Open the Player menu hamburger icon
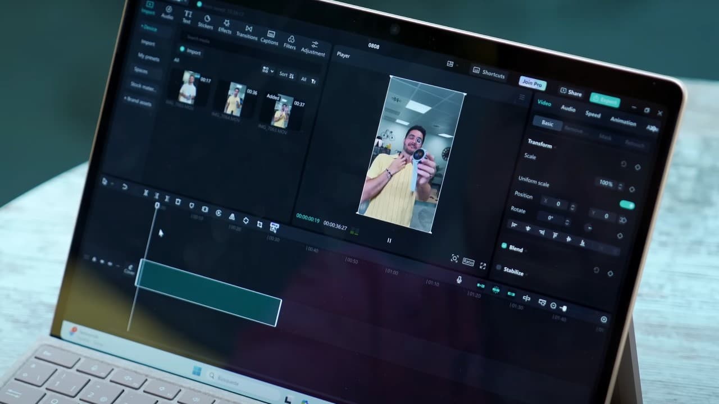The height and width of the screenshot is (404, 719). [x=522, y=98]
